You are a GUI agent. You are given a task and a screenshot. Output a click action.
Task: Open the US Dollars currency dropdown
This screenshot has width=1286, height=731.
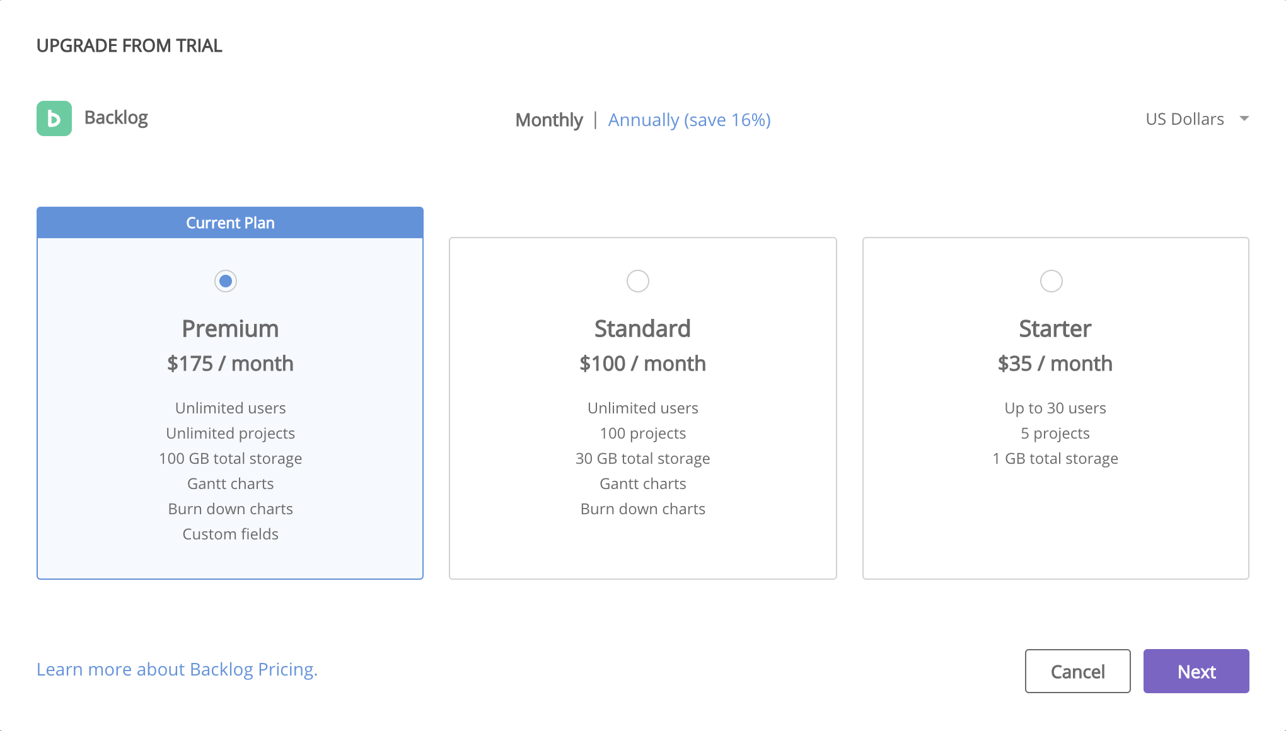(1197, 119)
